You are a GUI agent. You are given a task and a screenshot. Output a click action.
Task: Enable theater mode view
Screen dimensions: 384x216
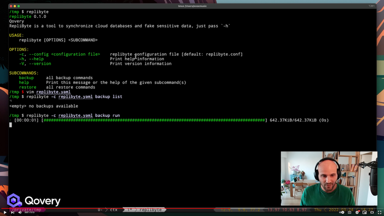pos(372,212)
